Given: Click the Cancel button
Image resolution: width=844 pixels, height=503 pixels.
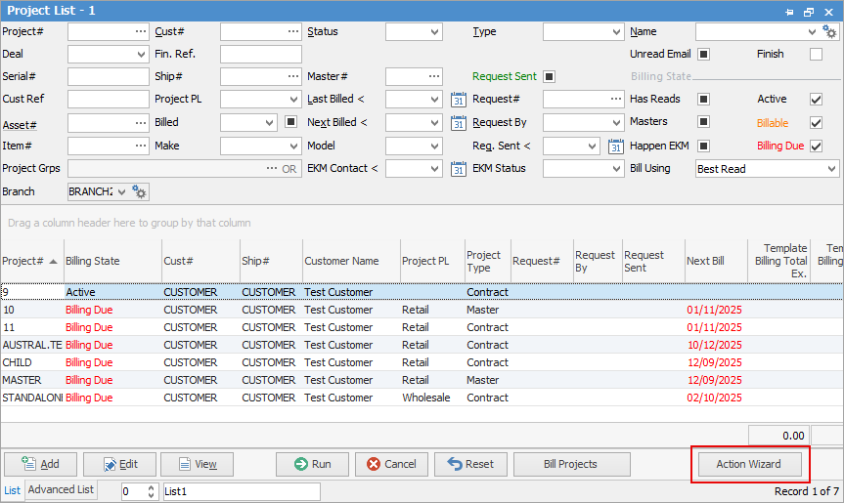Looking at the screenshot, I should 392,464.
